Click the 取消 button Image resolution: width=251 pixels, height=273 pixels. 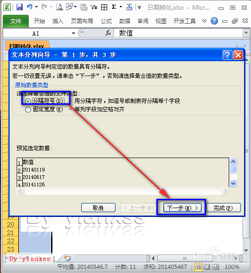(98, 208)
